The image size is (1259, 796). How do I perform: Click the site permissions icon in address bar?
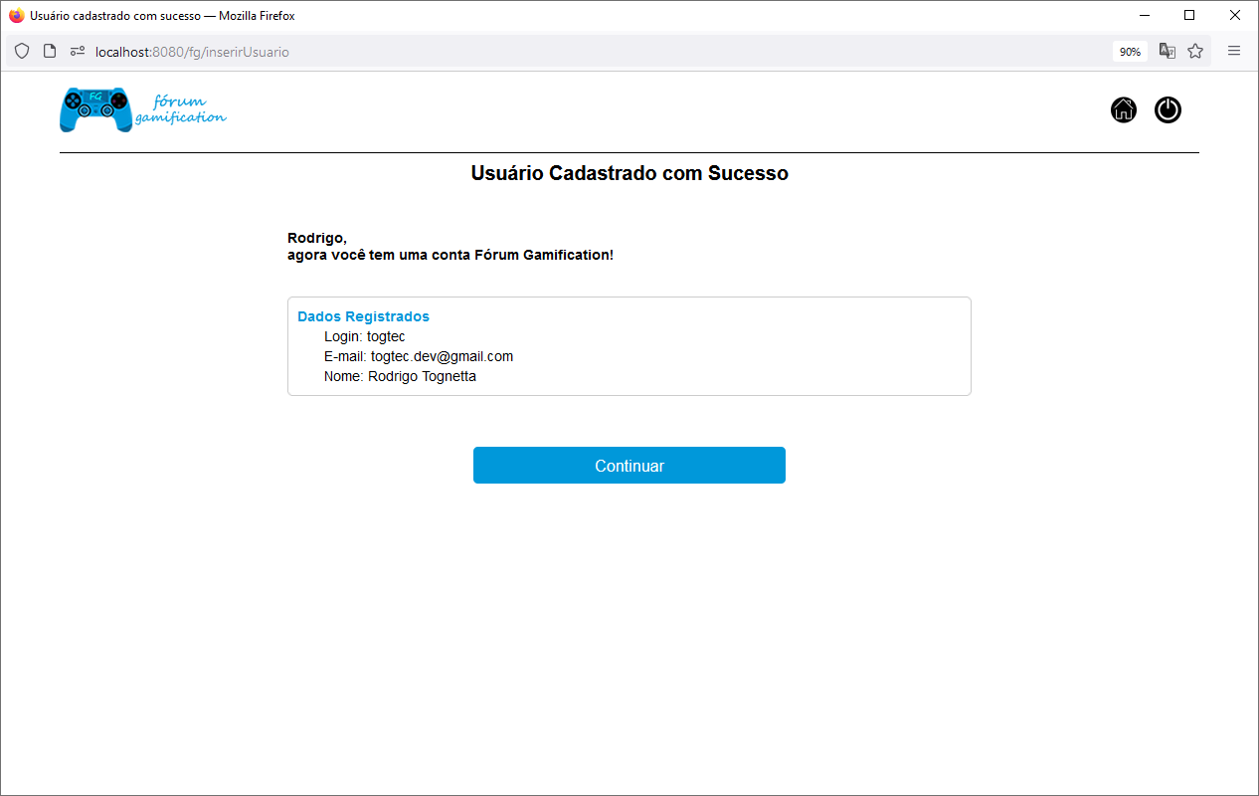click(x=78, y=52)
